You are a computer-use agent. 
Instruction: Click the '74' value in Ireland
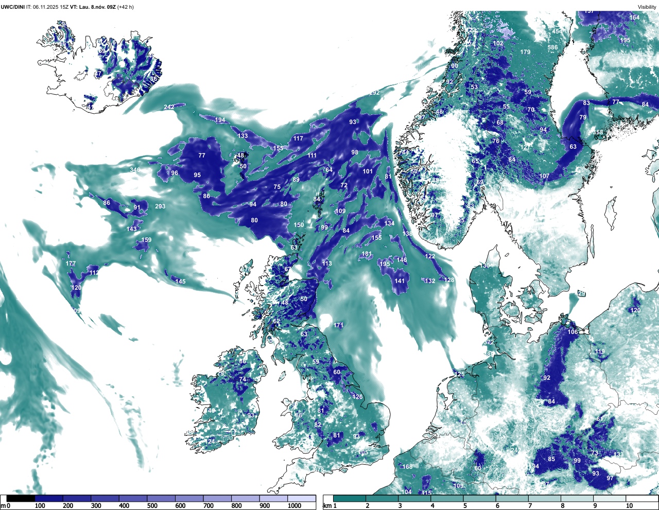click(242, 379)
